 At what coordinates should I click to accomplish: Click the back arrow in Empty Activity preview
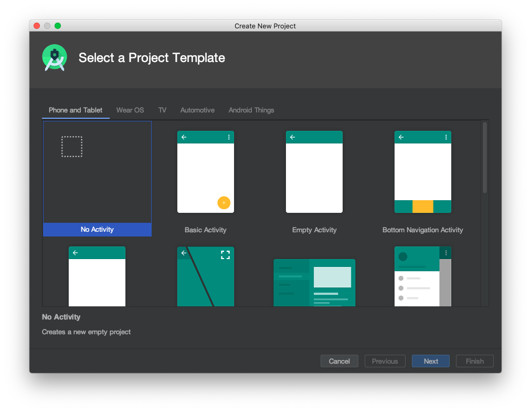click(x=293, y=137)
